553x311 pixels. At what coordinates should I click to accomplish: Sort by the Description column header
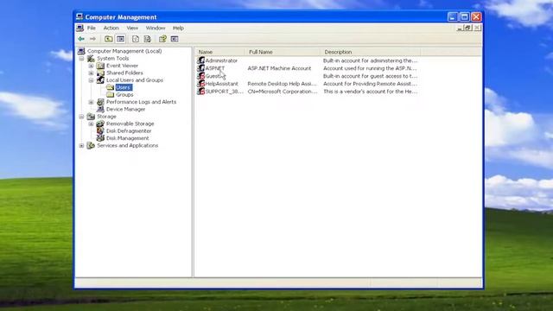coord(370,52)
